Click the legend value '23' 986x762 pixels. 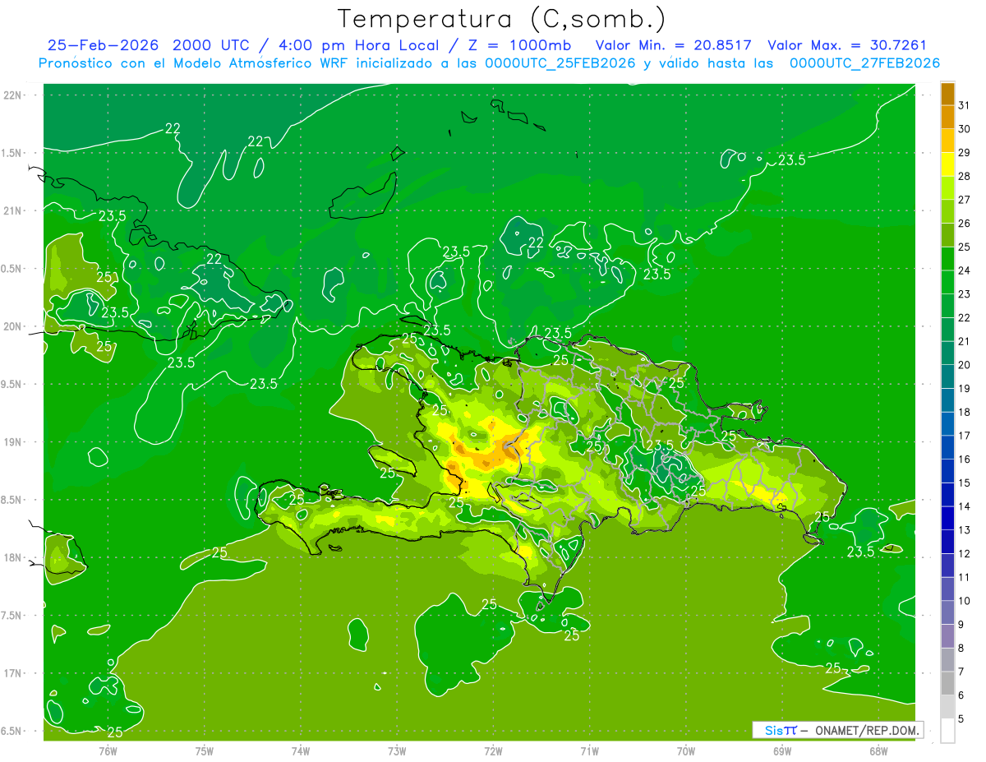(x=965, y=294)
